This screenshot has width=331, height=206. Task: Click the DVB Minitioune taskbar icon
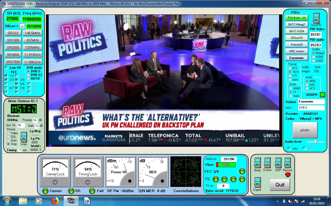71,201
